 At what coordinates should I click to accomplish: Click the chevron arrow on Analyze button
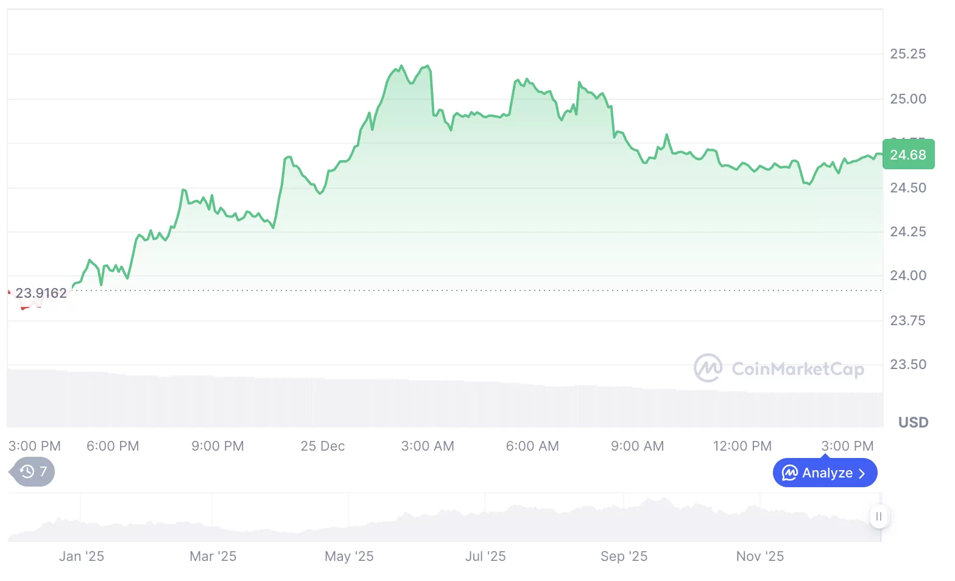point(862,474)
